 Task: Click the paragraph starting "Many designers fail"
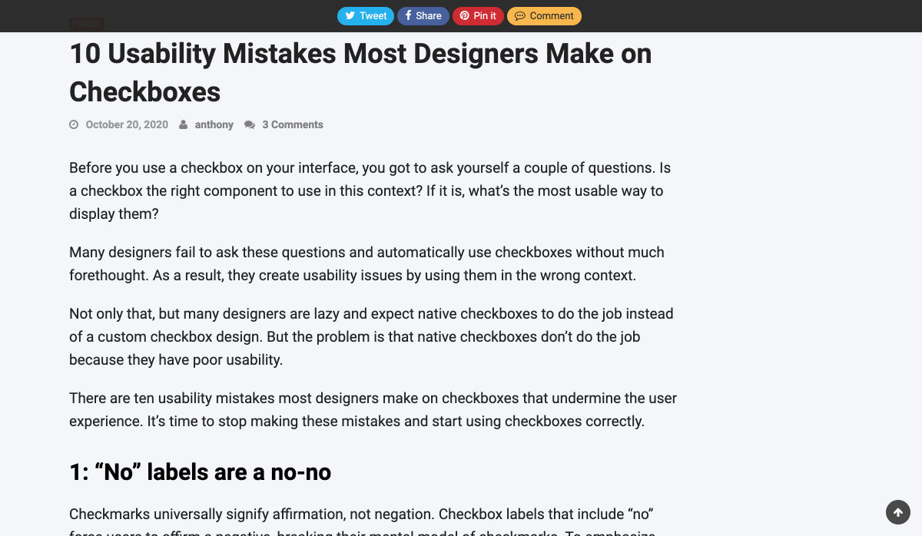click(366, 263)
